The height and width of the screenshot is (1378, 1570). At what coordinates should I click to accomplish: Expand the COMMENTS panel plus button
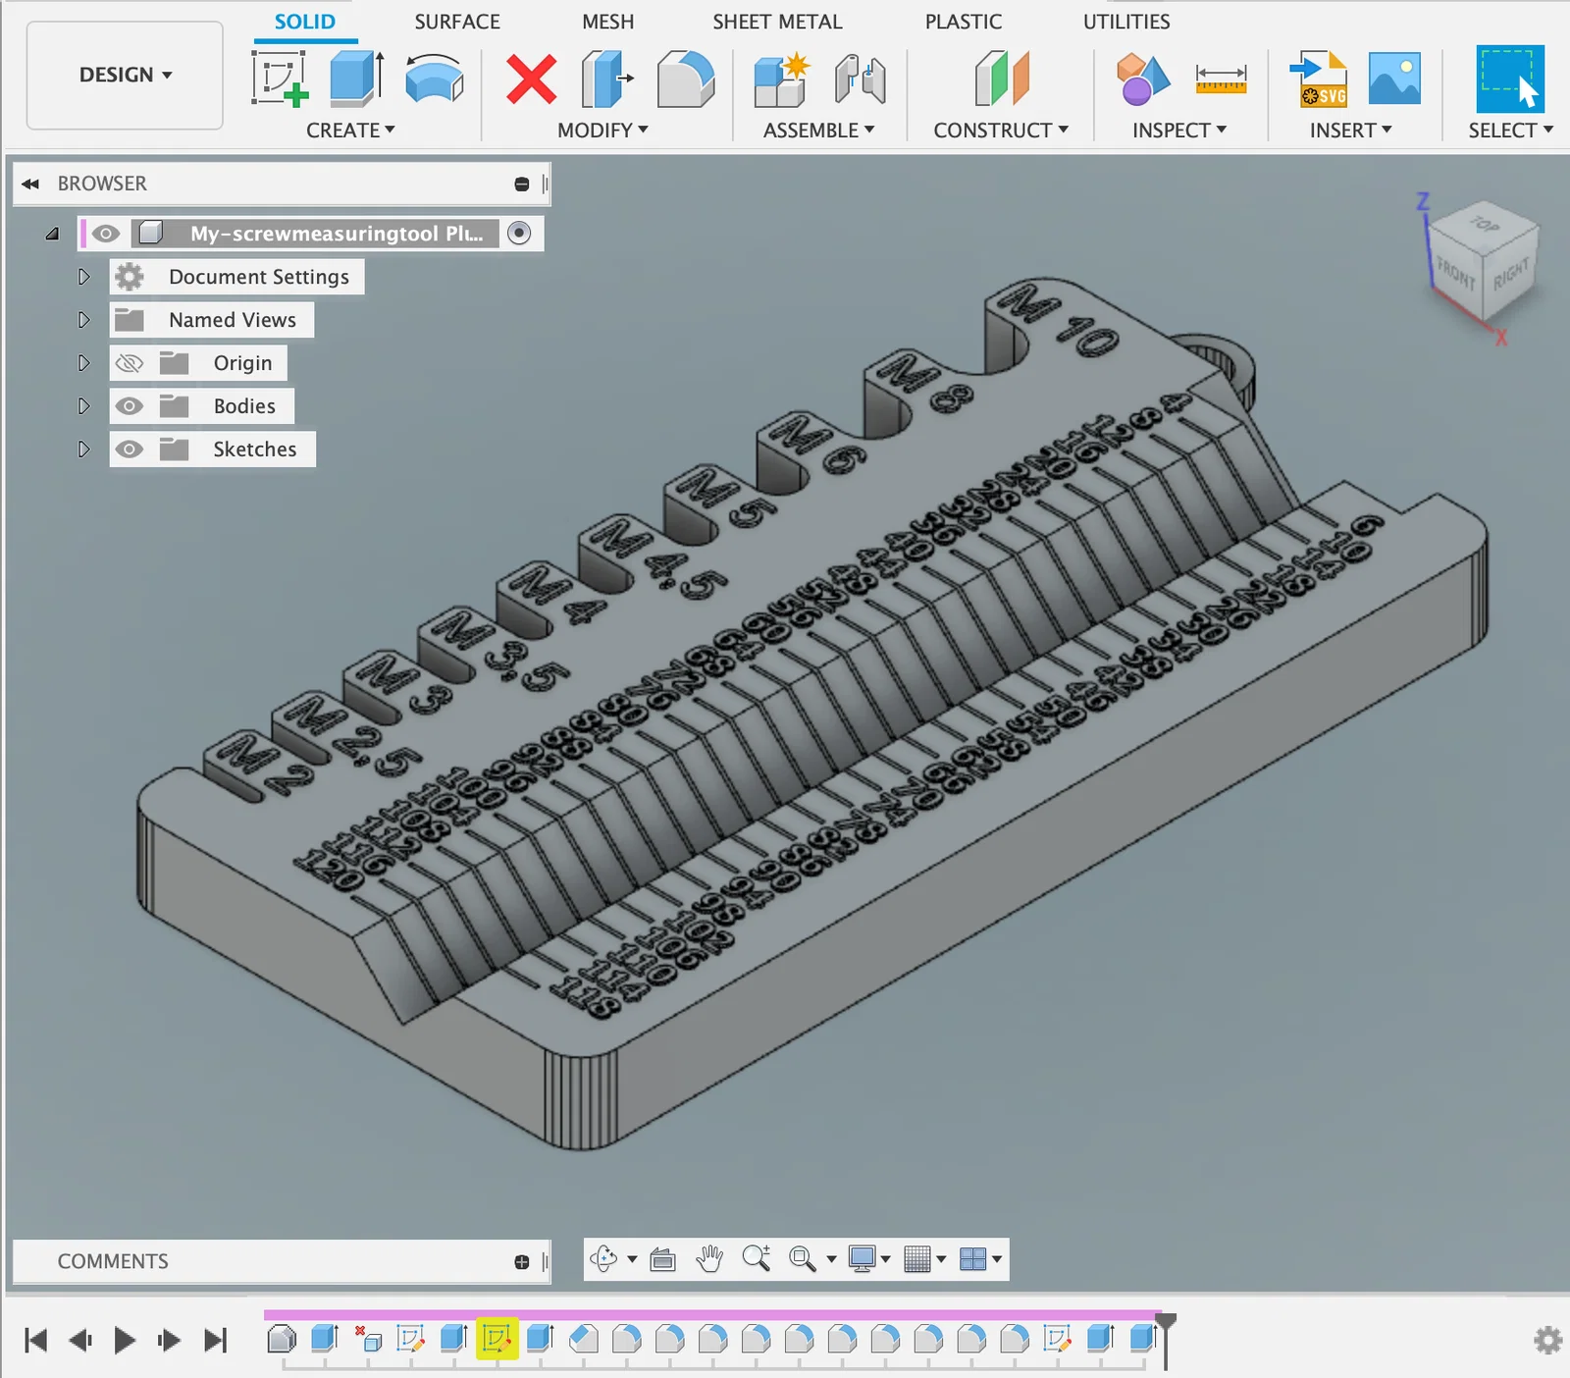point(522,1262)
